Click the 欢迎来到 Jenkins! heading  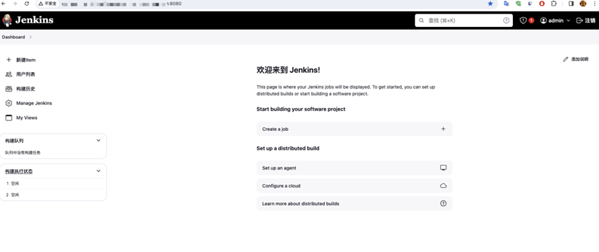[288, 70]
